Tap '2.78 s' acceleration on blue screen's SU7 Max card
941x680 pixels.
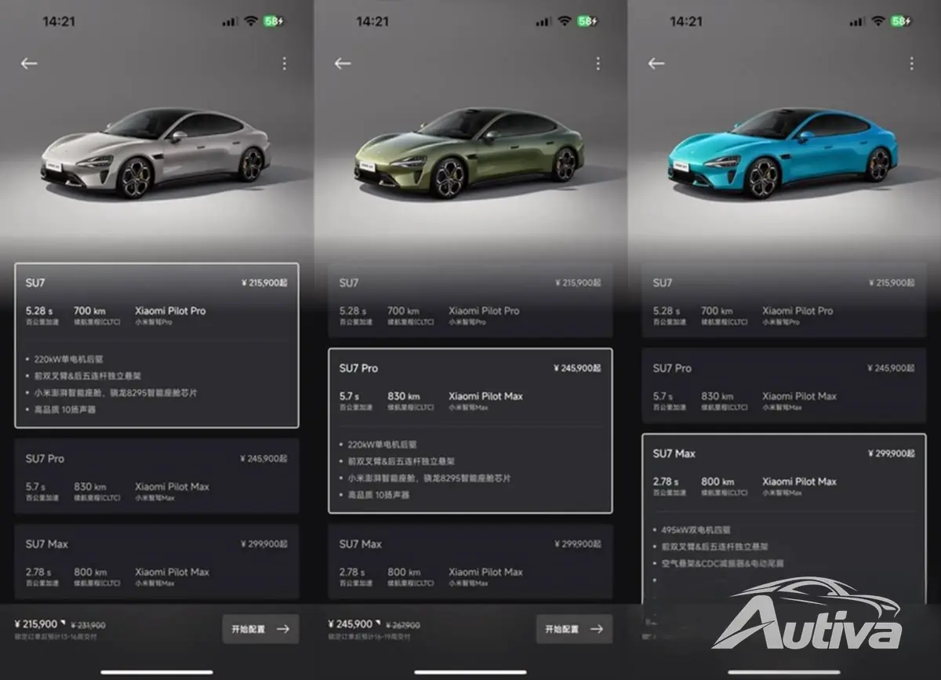coord(667,482)
